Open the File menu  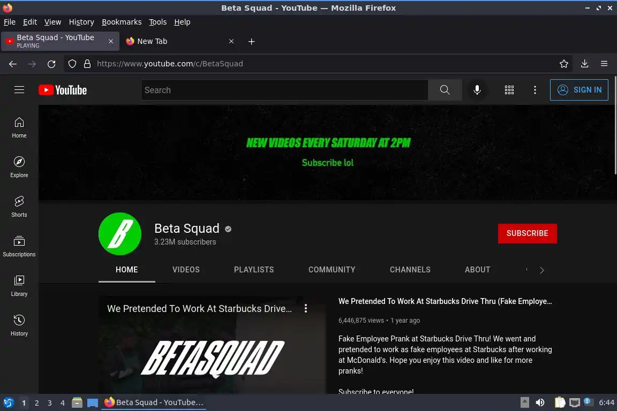tap(10, 22)
